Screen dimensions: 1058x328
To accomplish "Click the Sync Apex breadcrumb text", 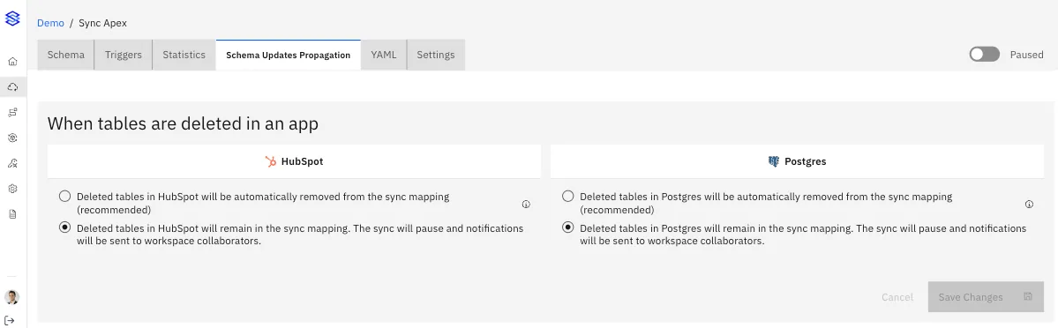I will (102, 23).
